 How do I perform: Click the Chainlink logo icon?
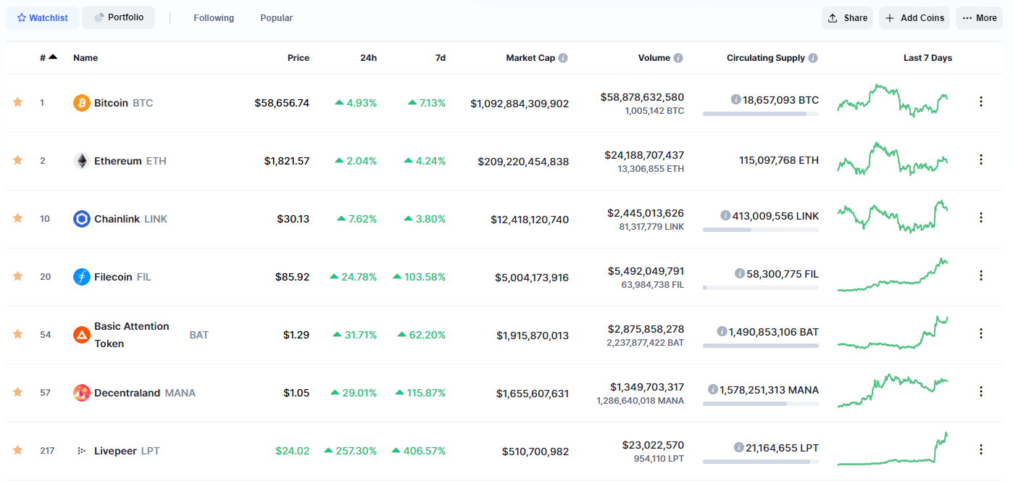[82, 219]
